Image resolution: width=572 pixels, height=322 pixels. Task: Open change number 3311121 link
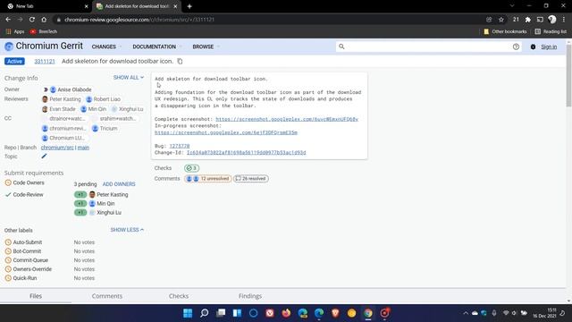(45, 62)
